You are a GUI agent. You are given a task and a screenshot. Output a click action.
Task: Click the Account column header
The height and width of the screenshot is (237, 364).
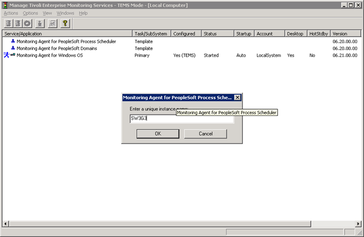[x=270, y=34]
